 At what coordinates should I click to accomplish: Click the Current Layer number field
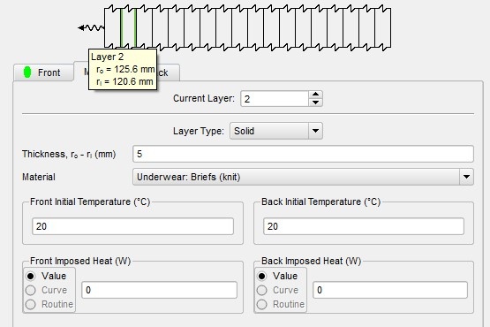(275, 99)
